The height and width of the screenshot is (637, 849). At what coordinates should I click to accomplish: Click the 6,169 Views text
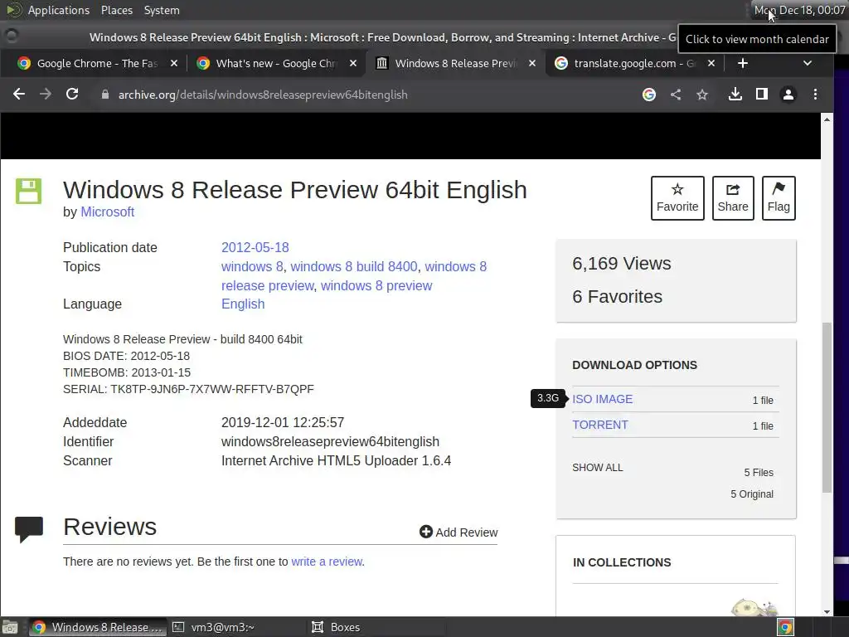pos(622,263)
